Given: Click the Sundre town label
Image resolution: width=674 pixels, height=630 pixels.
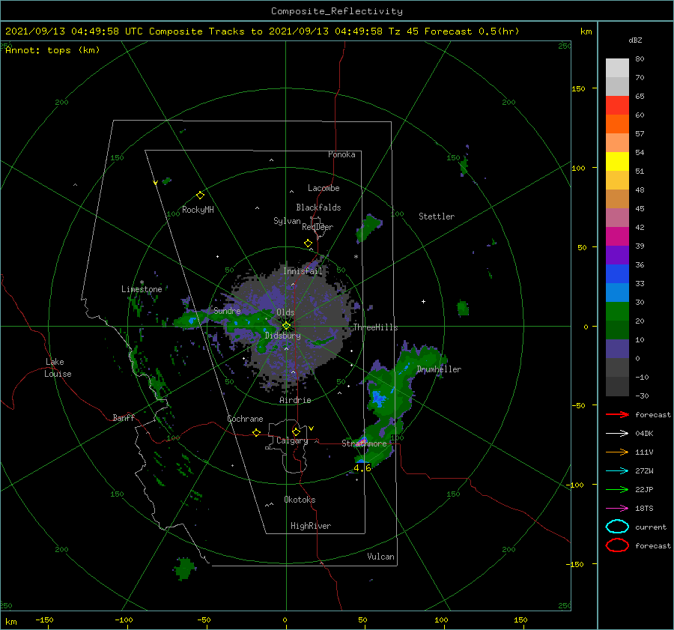Looking at the screenshot, I should [x=227, y=310].
